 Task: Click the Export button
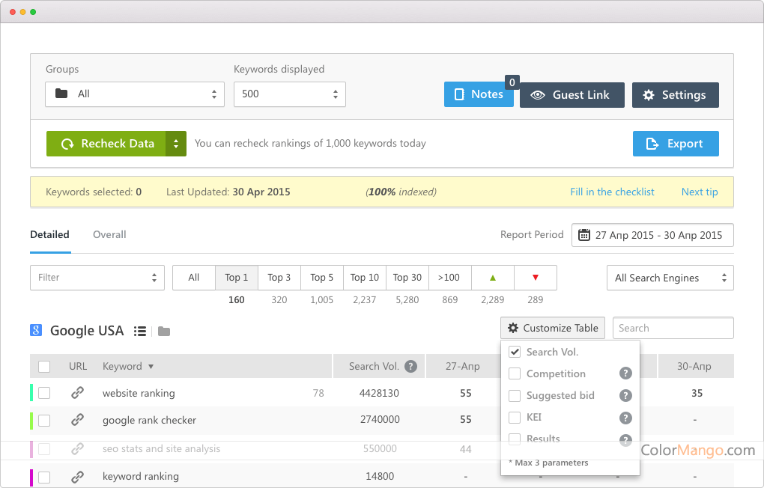click(676, 144)
